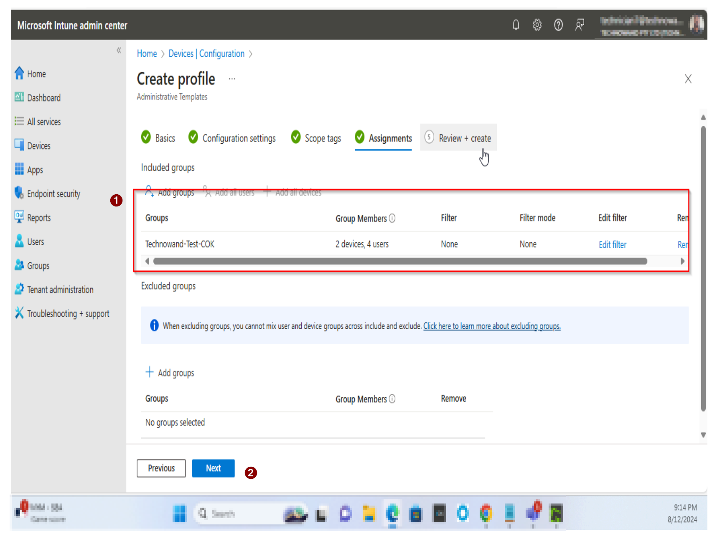The image size is (712, 534).
Task: Open the notifications bell icon
Action: pos(516,25)
